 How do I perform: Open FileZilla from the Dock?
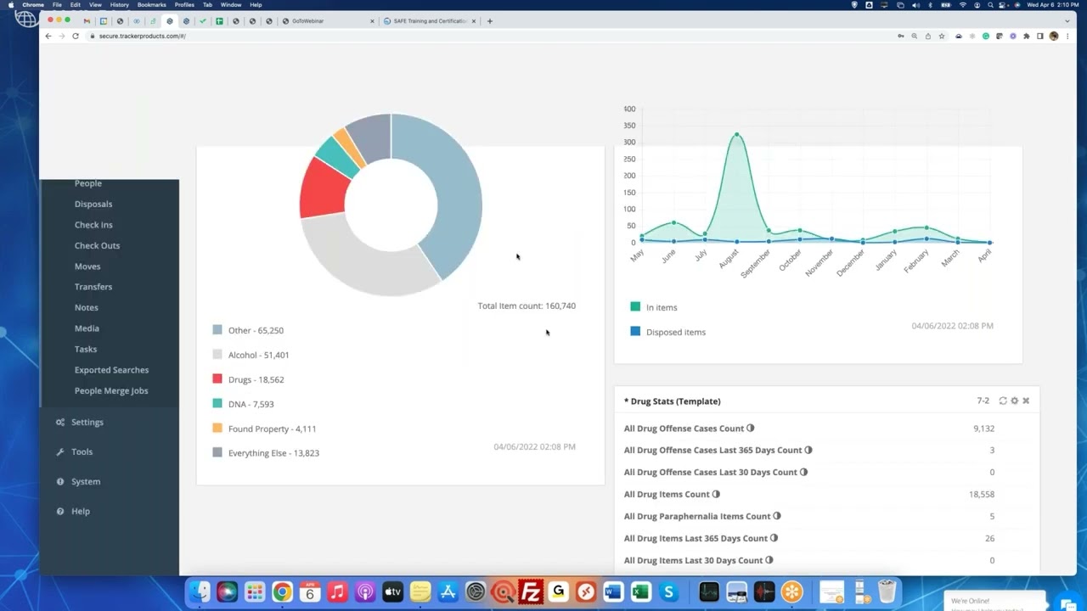tap(531, 592)
